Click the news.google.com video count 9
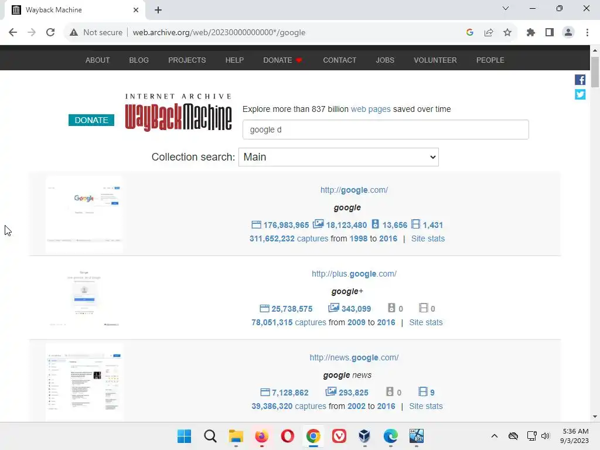This screenshot has height=450, width=600. point(427,392)
